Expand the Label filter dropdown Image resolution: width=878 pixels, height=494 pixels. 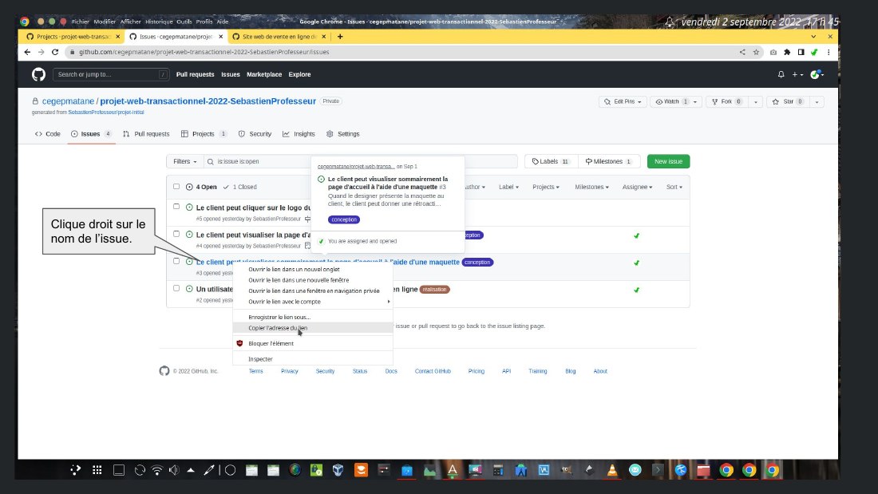point(509,187)
